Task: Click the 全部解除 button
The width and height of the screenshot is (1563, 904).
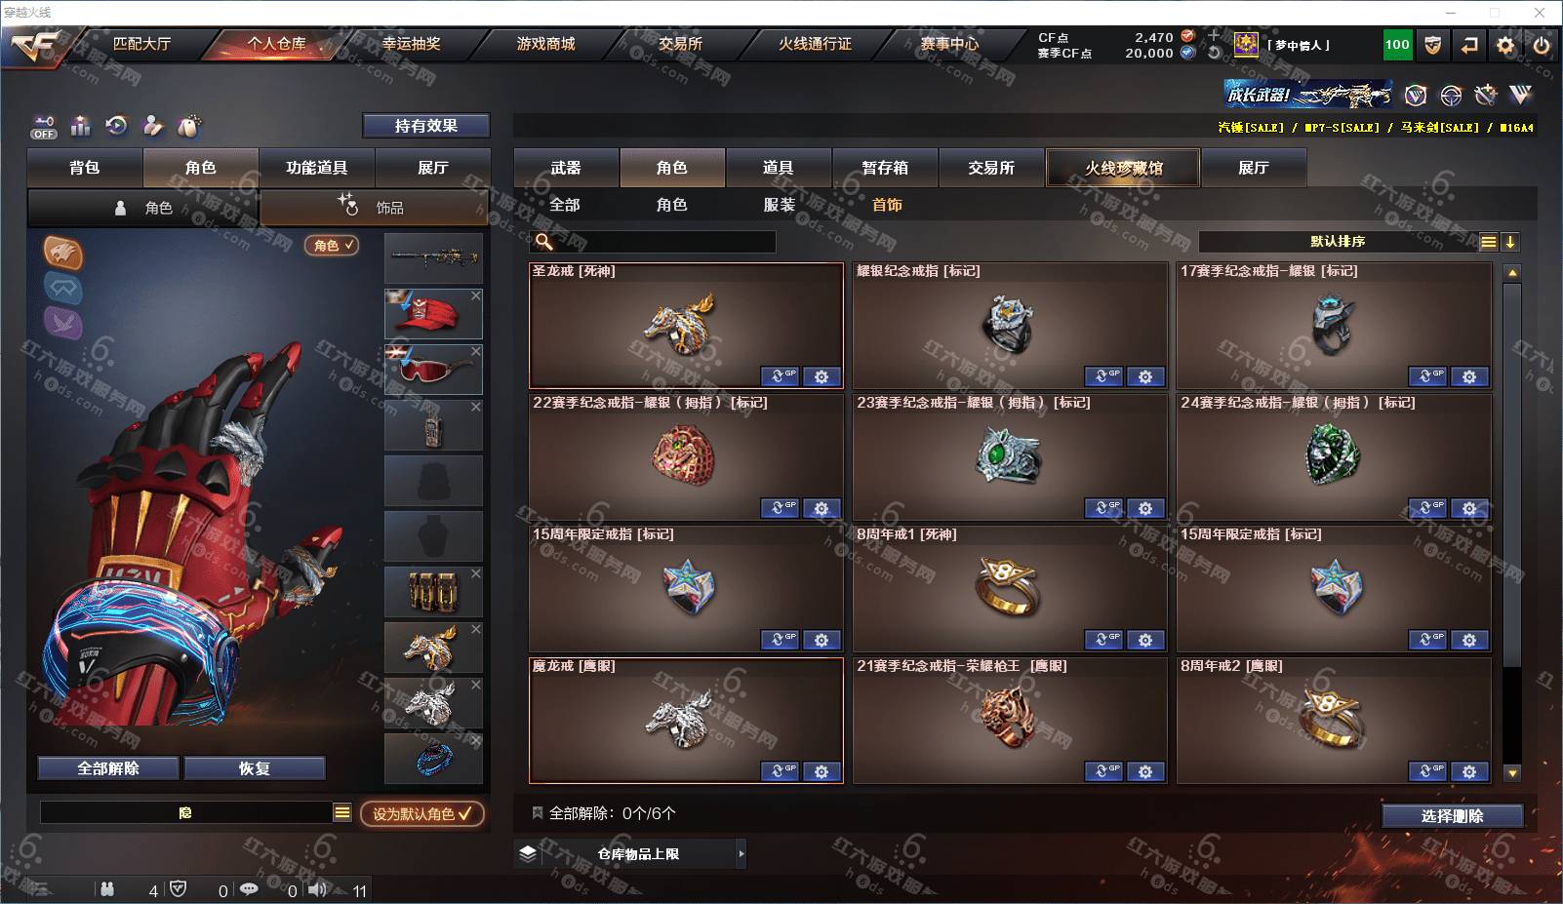Action: pos(108,768)
